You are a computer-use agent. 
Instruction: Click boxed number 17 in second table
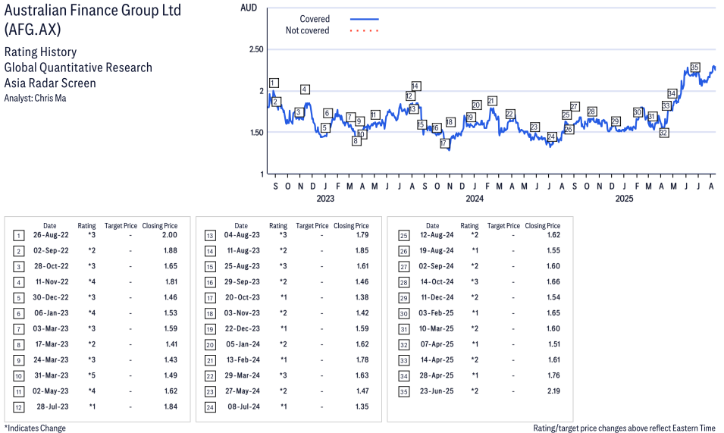pos(210,298)
